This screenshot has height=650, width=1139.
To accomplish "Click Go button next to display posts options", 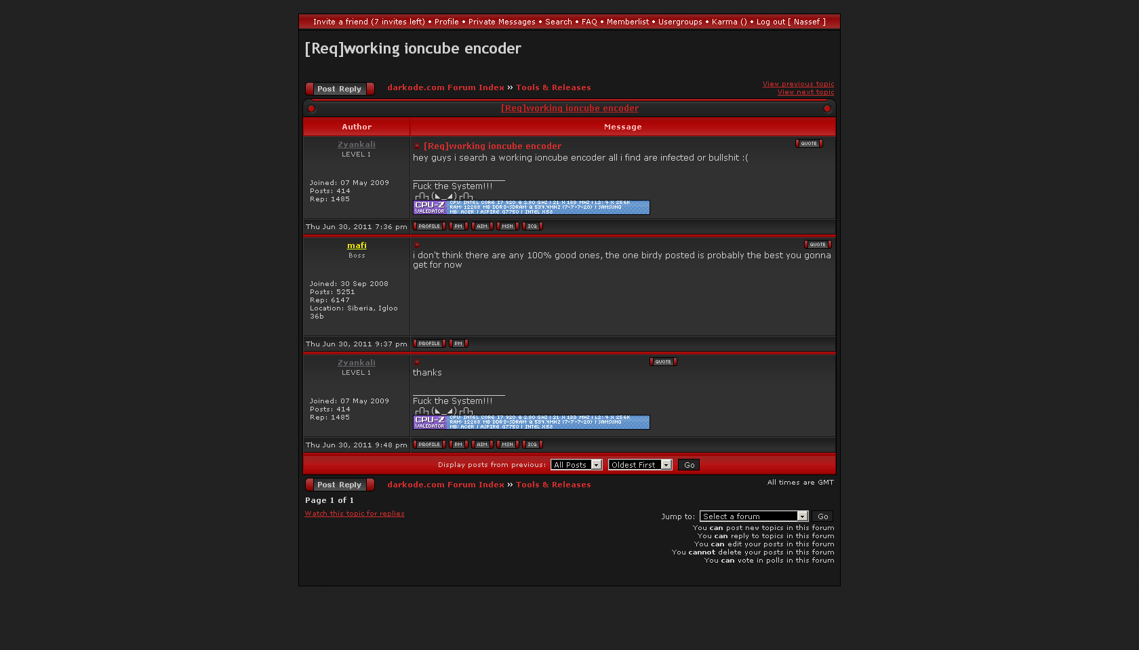I will tap(689, 465).
